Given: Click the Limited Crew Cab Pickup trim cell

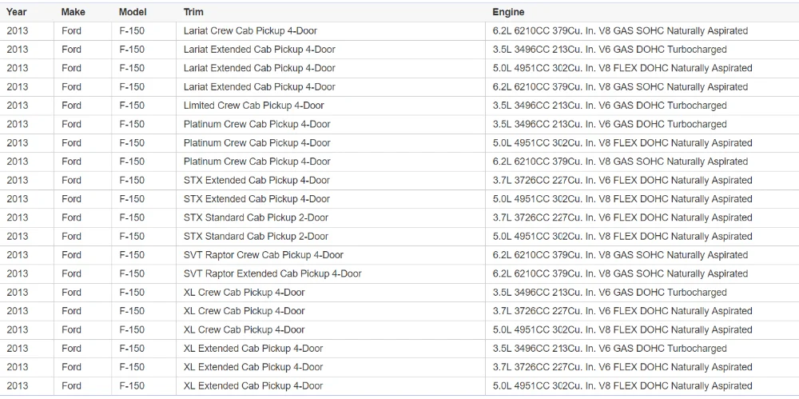Looking at the screenshot, I should click(253, 106).
